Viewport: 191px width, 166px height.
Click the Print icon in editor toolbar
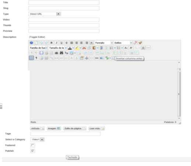[56, 53]
